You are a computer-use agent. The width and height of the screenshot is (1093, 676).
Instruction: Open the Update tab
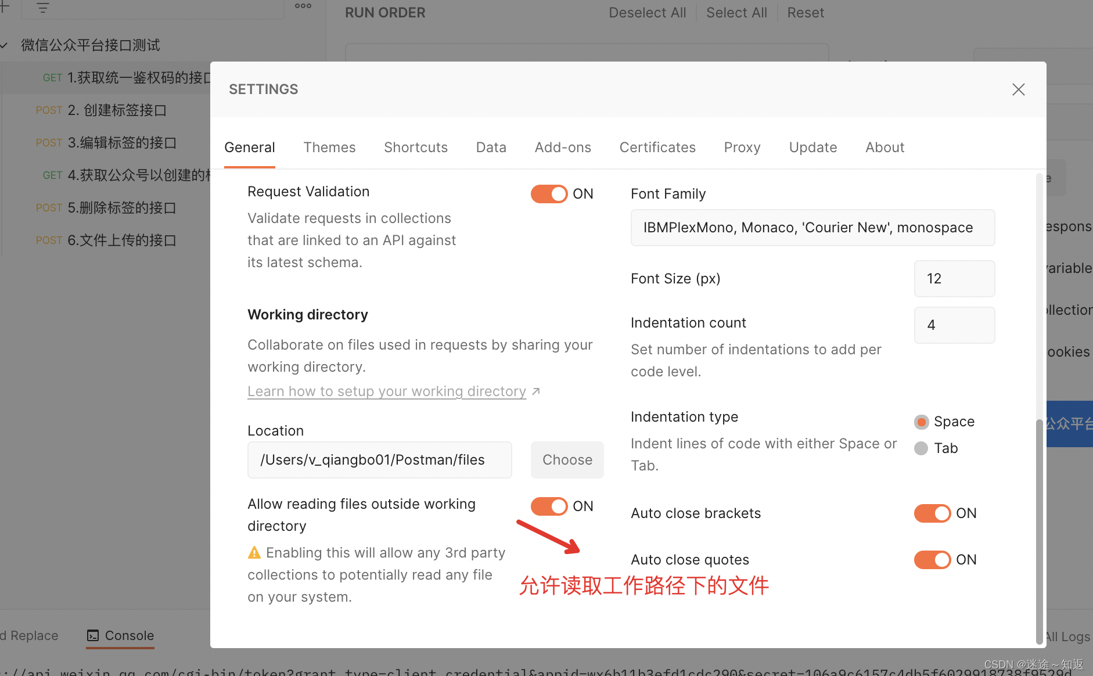click(813, 148)
